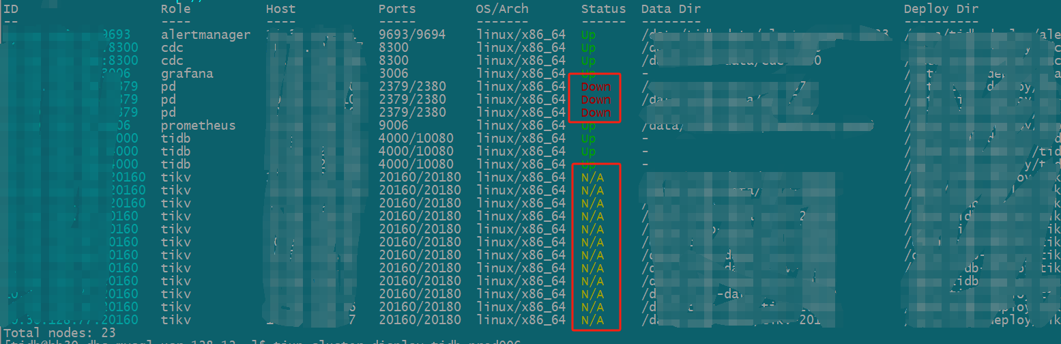Click the topmost tidb role entry
Screen dimensions: 1061x344
[x=175, y=139]
